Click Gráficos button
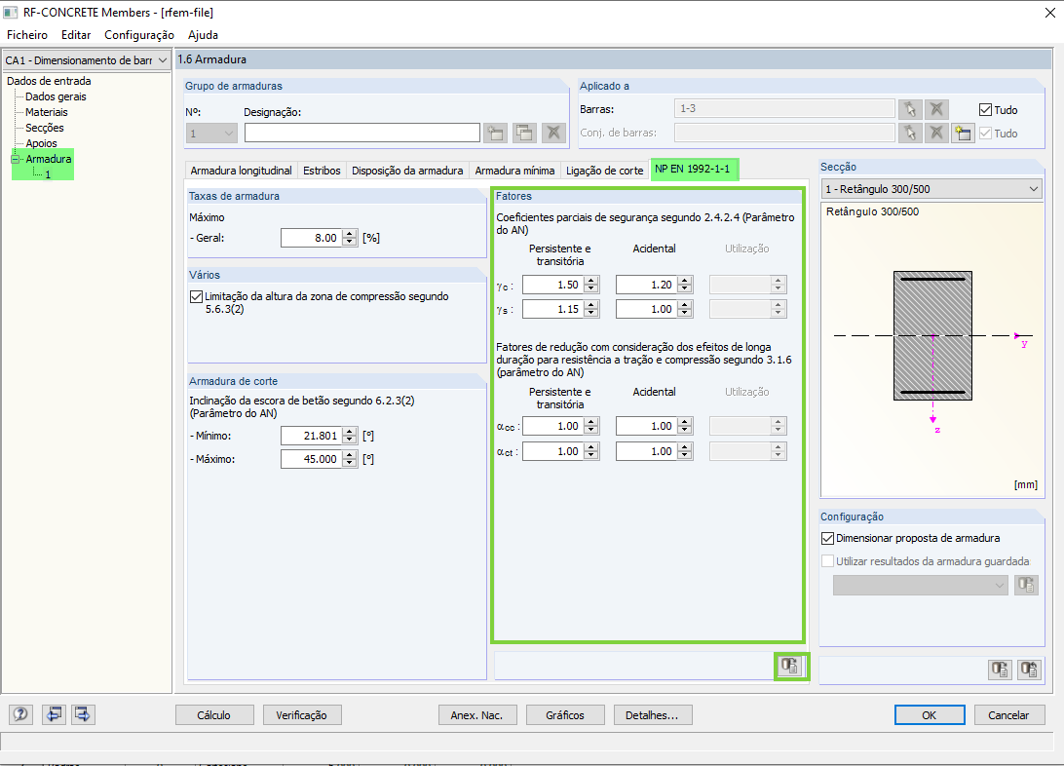1064x766 pixels. pyautogui.click(x=565, y=715)
